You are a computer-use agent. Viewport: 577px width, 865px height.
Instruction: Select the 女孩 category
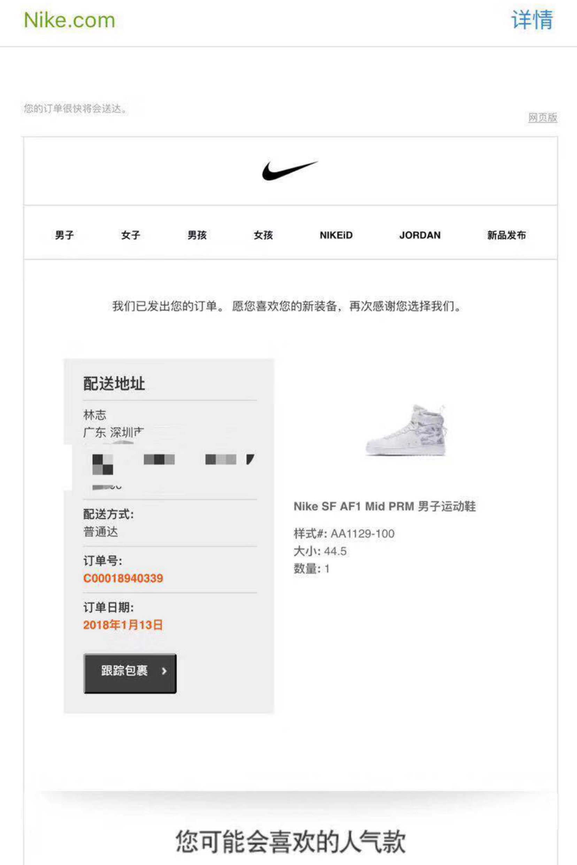point(263,235)
